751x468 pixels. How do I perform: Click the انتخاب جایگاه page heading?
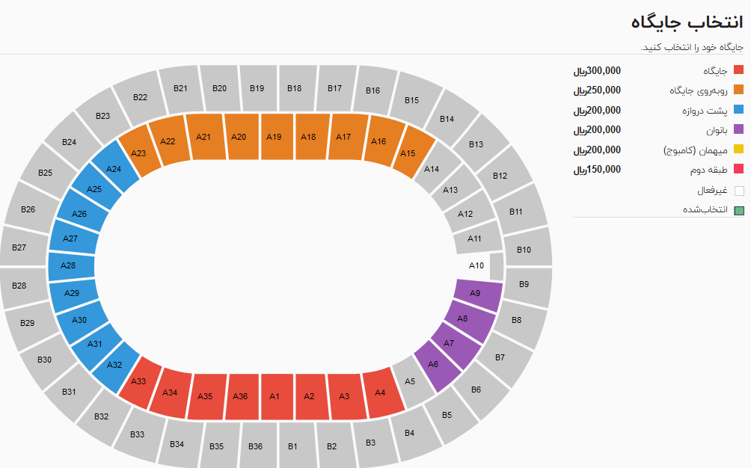coord(687,22)
